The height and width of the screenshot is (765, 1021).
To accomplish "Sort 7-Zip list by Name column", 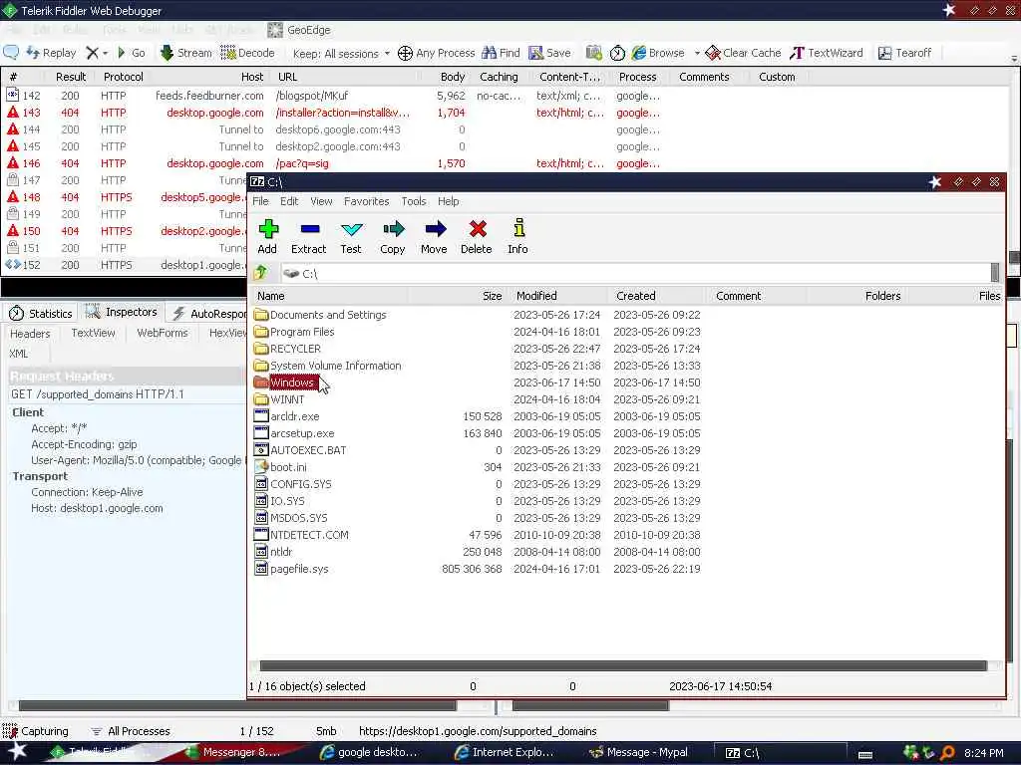I will point(329,295).
